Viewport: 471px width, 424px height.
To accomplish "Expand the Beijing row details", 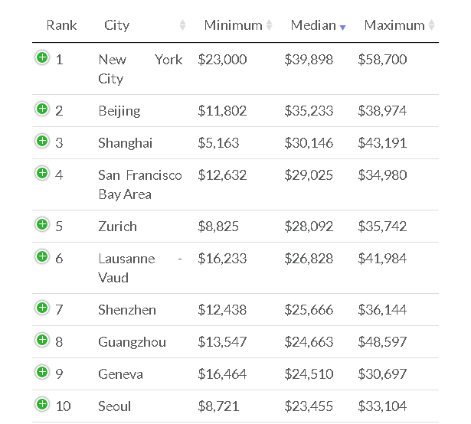I will (42, 109).
